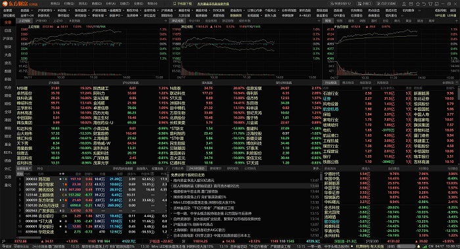Click the 快速导航 F12 quick navigation button

coord(341,4)
